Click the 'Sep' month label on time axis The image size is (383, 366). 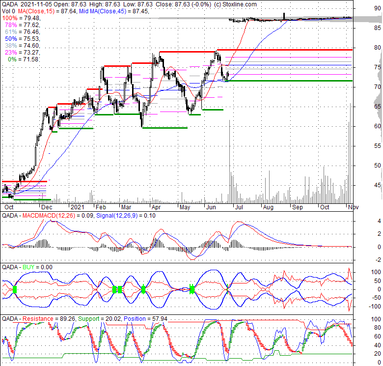point(298,207)
